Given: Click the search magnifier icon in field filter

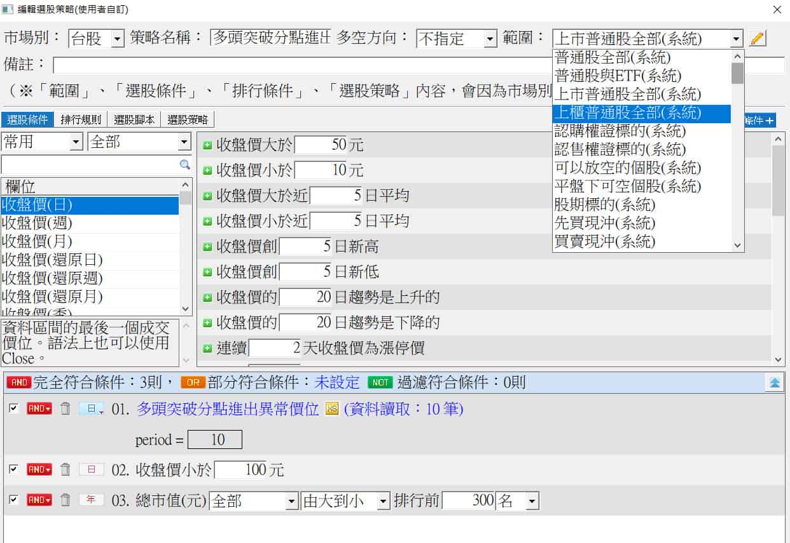Looking at the screenshot, I should [x=184, y=165].
